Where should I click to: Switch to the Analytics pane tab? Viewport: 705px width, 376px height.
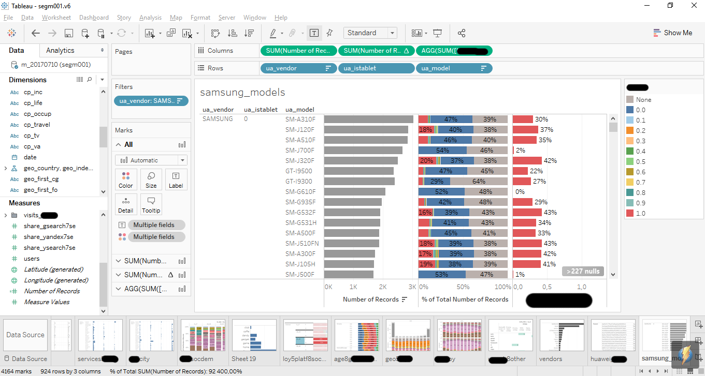[60, 50]
